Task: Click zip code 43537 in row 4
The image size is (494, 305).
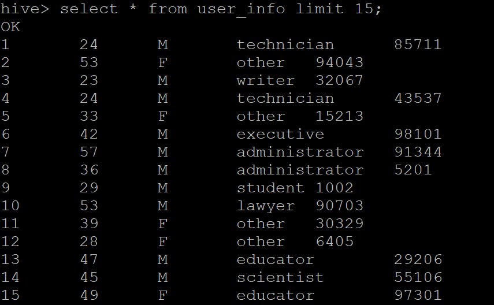Action: click(x=418, y=98)
